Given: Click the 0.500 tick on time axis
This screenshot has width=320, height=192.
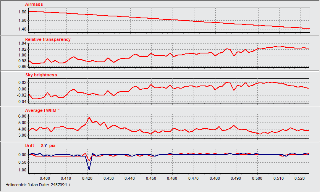Looking at the screenshot, I should (257, 178).
